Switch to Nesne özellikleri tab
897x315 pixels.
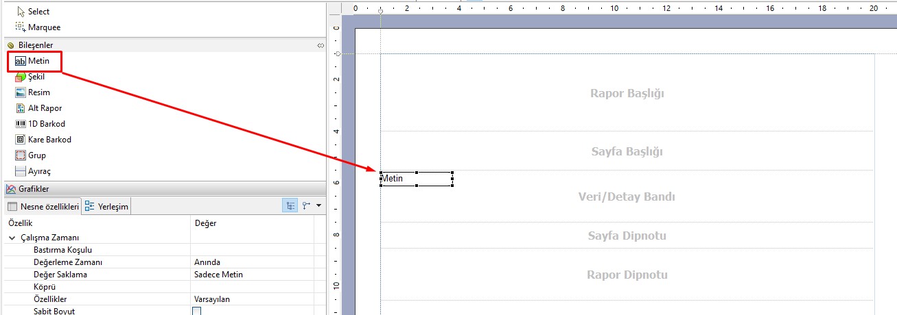43,206
